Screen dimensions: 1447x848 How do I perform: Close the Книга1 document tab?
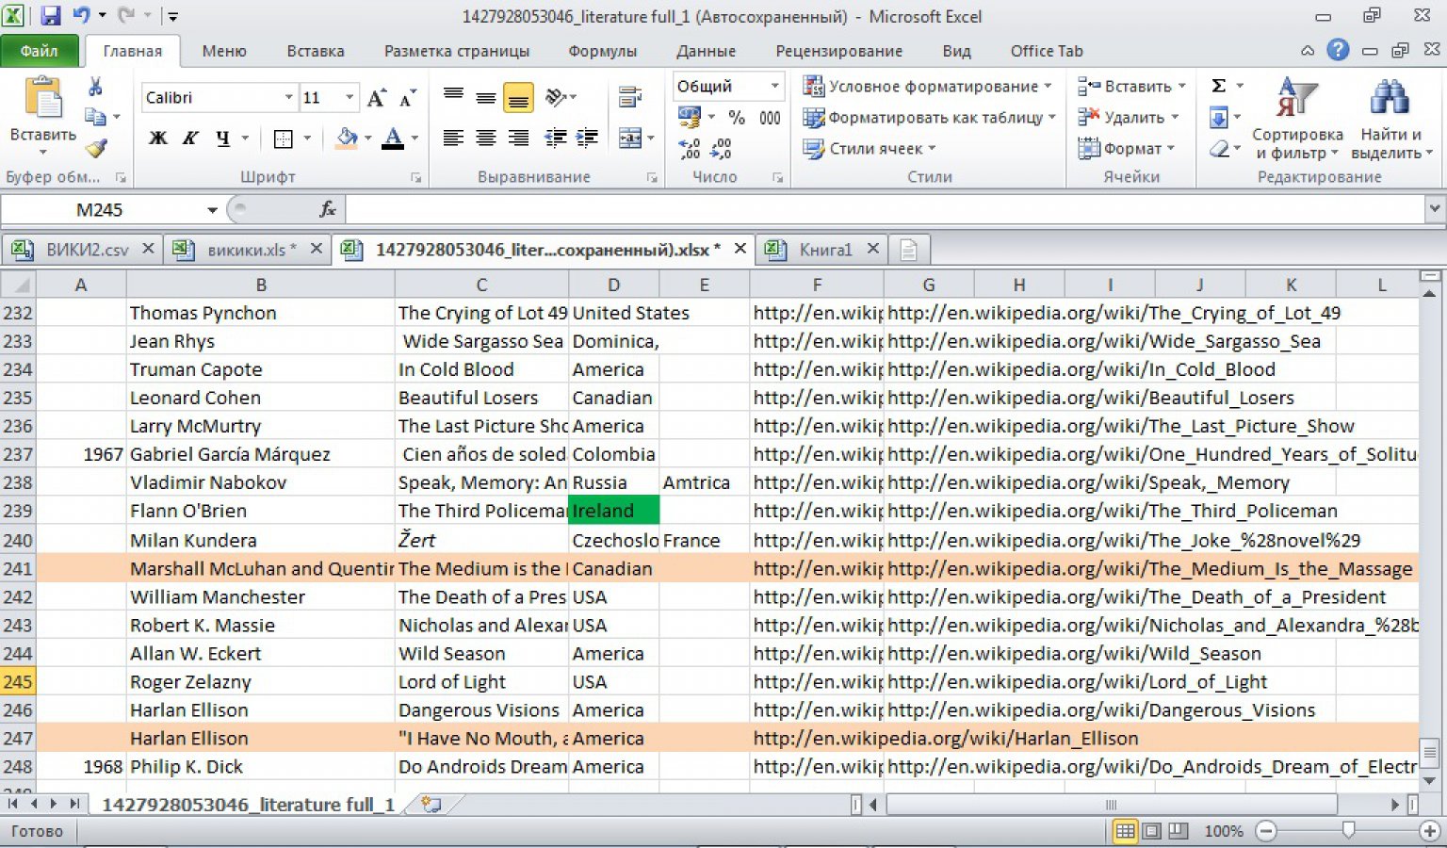click(873, 249)
